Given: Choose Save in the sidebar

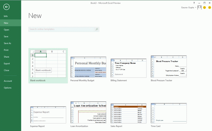Looking at the screenshot, I should coord(10,37).
